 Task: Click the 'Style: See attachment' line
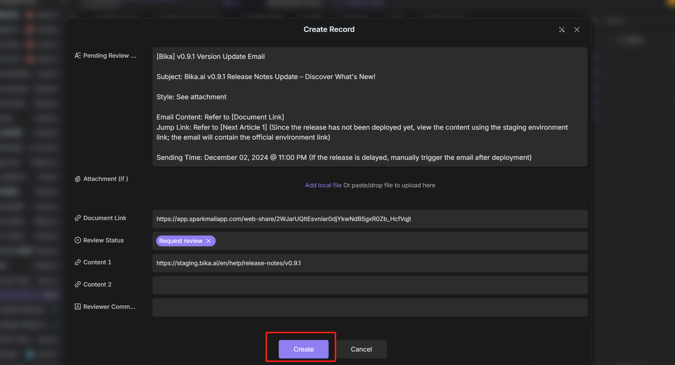coord(191,97)
